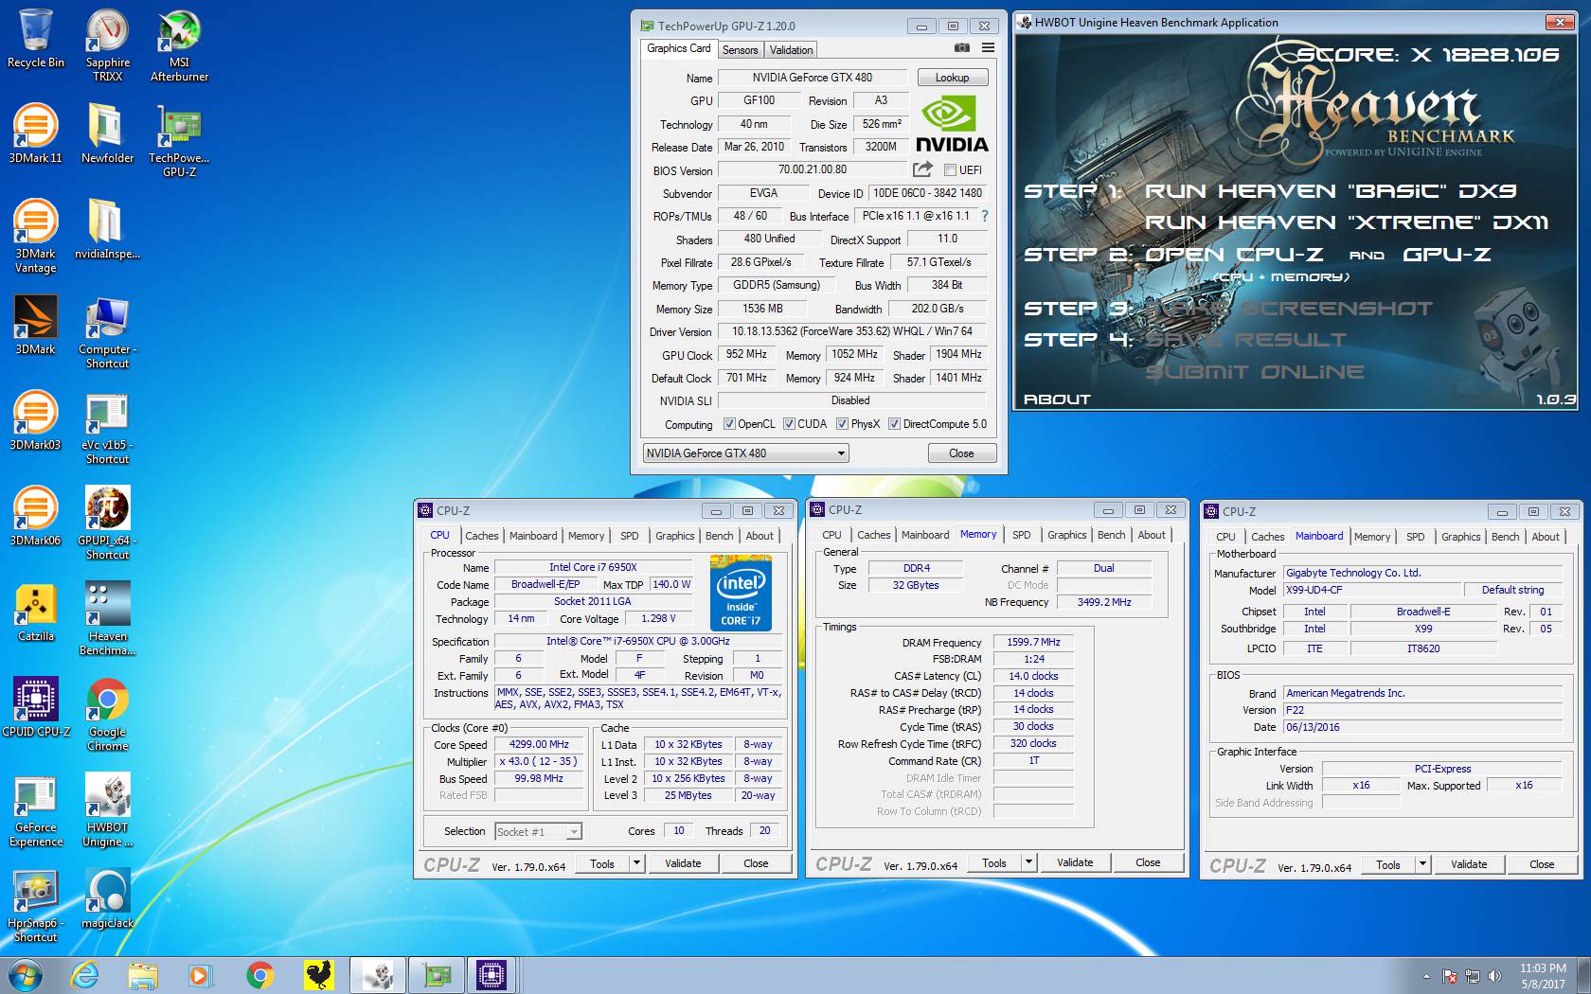Launch HprSnap6 shortcut on desktop
Viewport: 1591px width, 994px height.
pyautogui.click(x=36, y=905)
